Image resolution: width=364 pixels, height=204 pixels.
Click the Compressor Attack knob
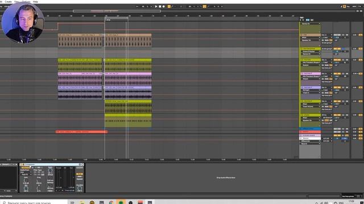coord(50,178)
